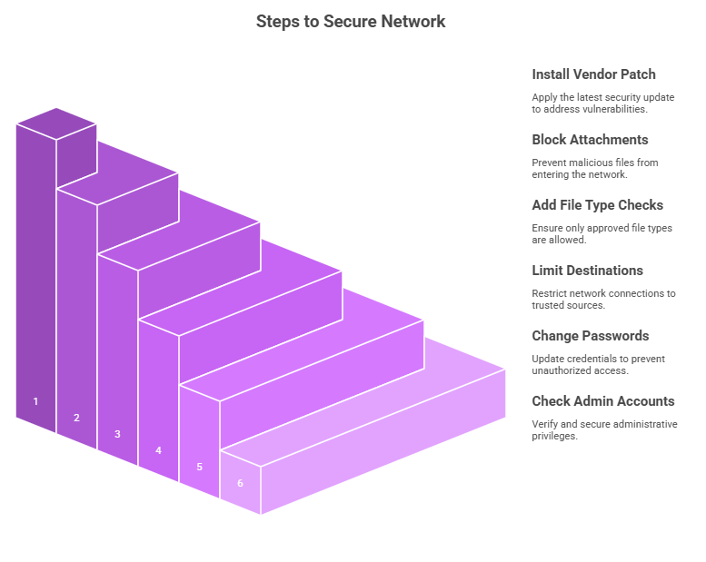The width and height of the screenshot is (706, 562).
Task: Select the 'Install Vendor Patch' heading
Action: click(593, 74)
